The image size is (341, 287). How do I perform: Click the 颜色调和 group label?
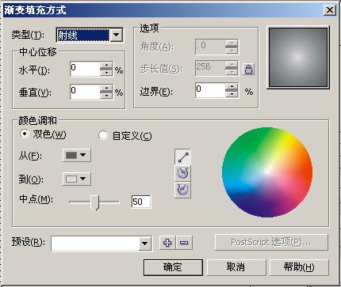click(37, 121)
